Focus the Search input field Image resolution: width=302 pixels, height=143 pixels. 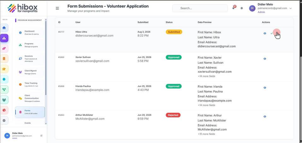coord(200,8)
